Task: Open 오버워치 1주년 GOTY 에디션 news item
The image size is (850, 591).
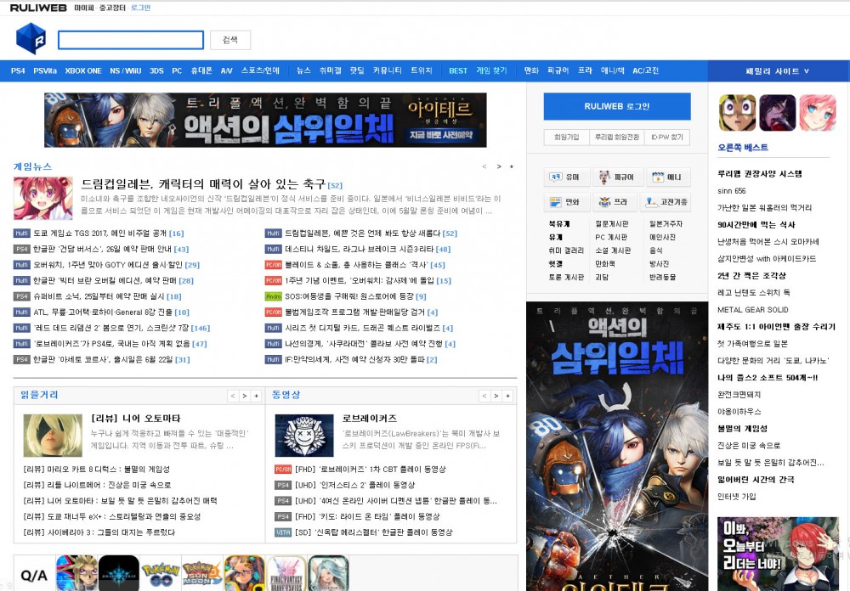Action: coord(109,265)
